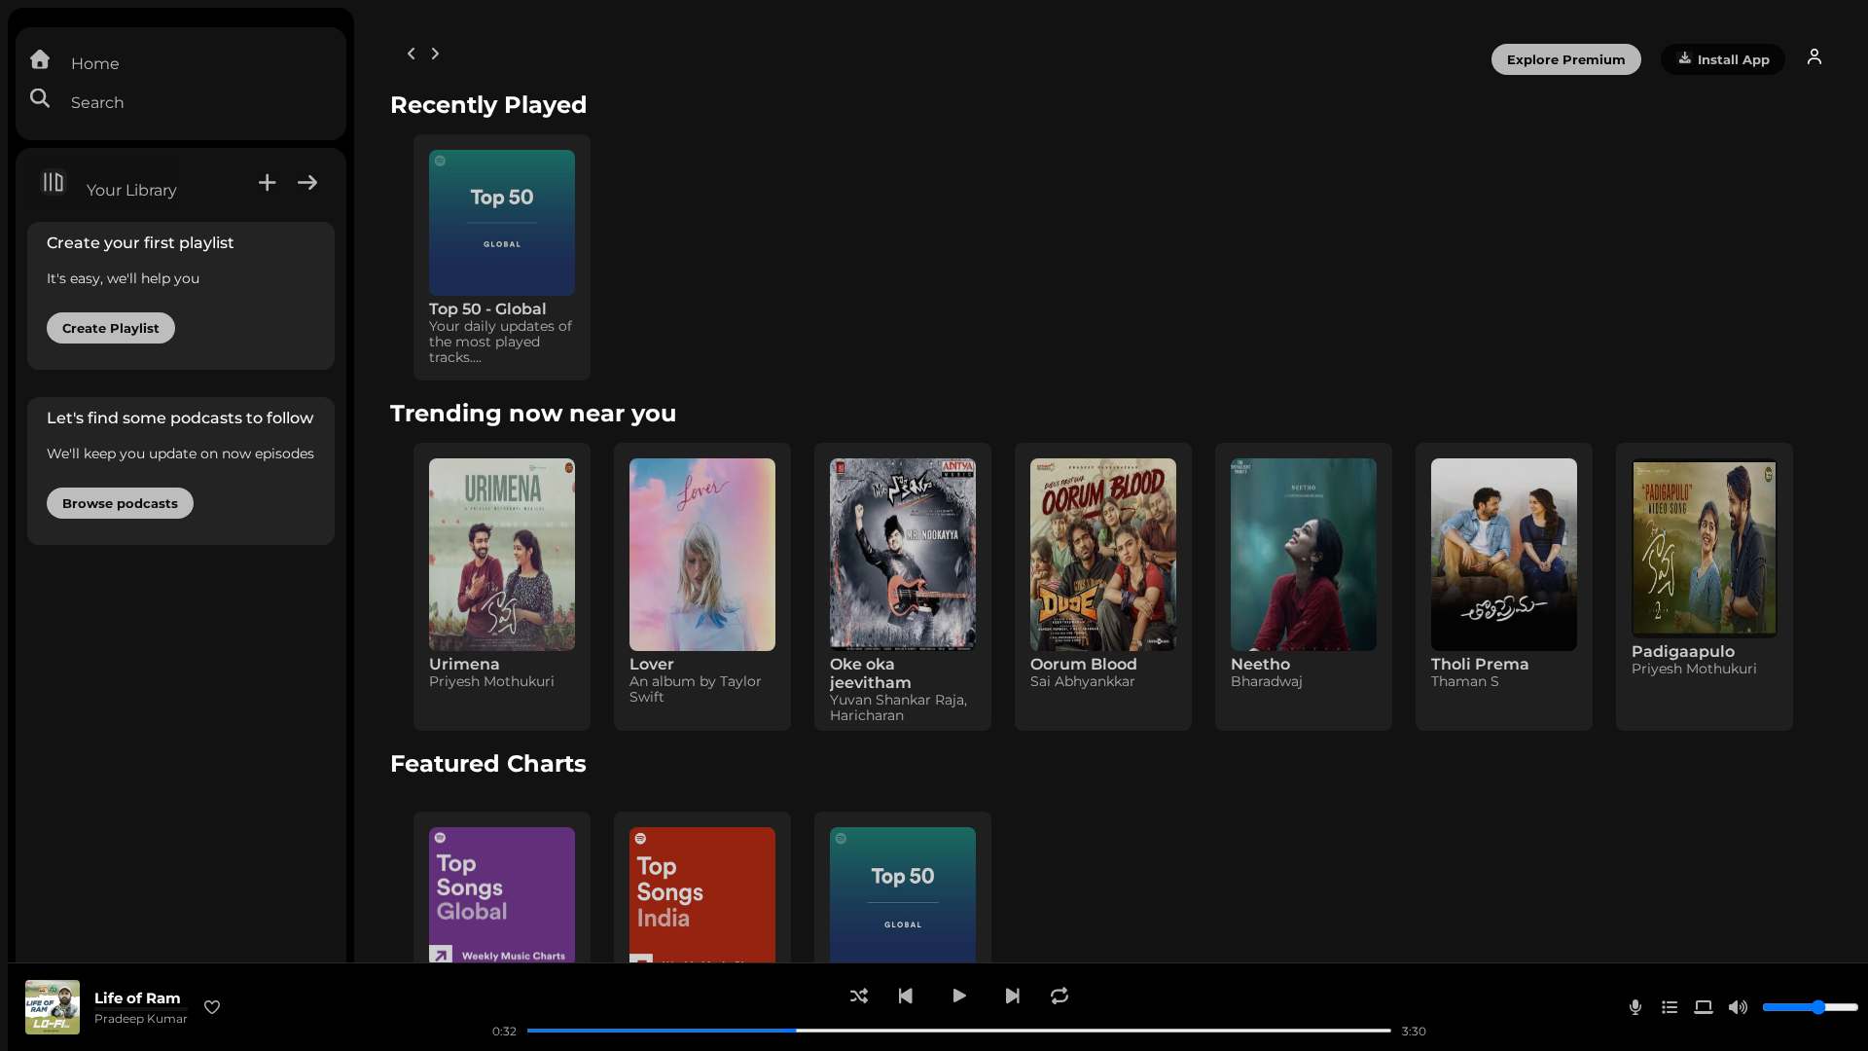The width and height of the screenshot is (1868, 1051).
Task: Open the connect to device icon
Action: point(1704,1007)
